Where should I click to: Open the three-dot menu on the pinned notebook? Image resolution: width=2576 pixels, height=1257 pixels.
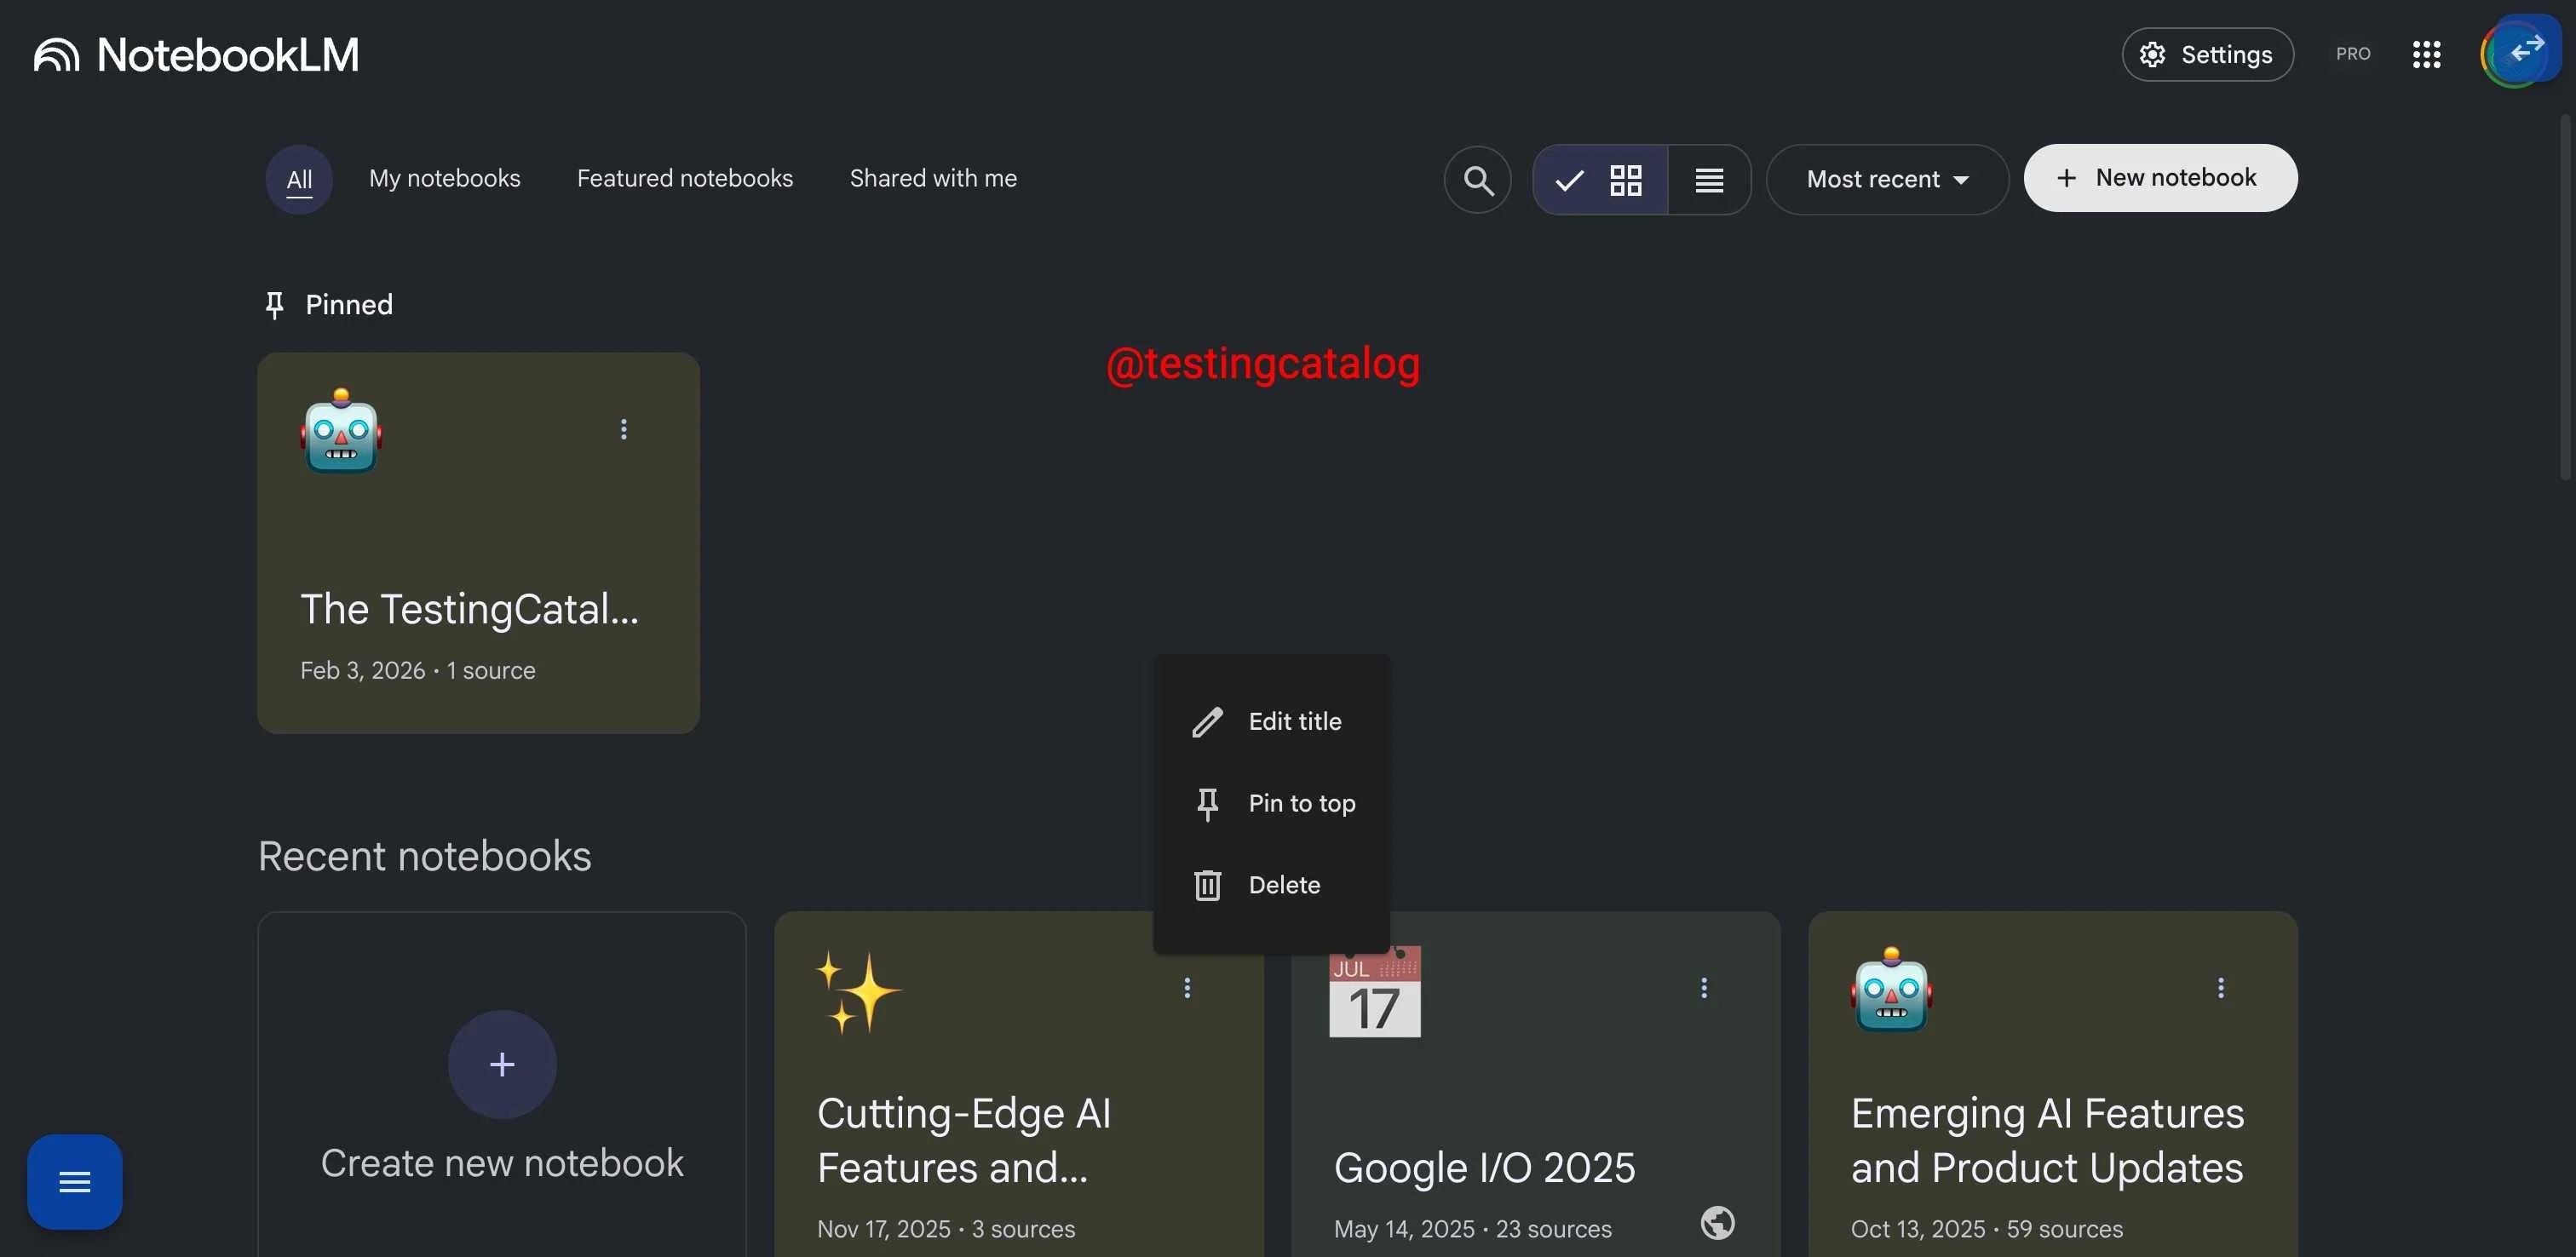(623, 429)
